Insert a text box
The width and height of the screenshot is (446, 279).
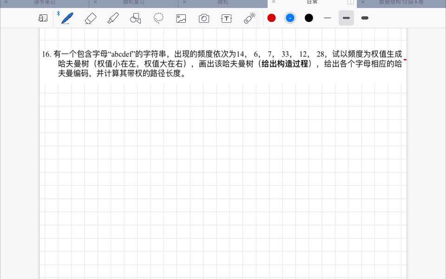pyautogui.click(x=226, y=18)
